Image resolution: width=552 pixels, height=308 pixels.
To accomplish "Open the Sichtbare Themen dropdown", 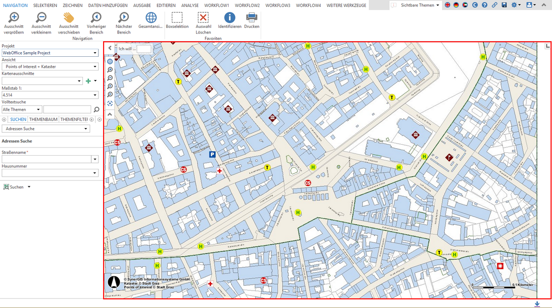I will [420, 5].
